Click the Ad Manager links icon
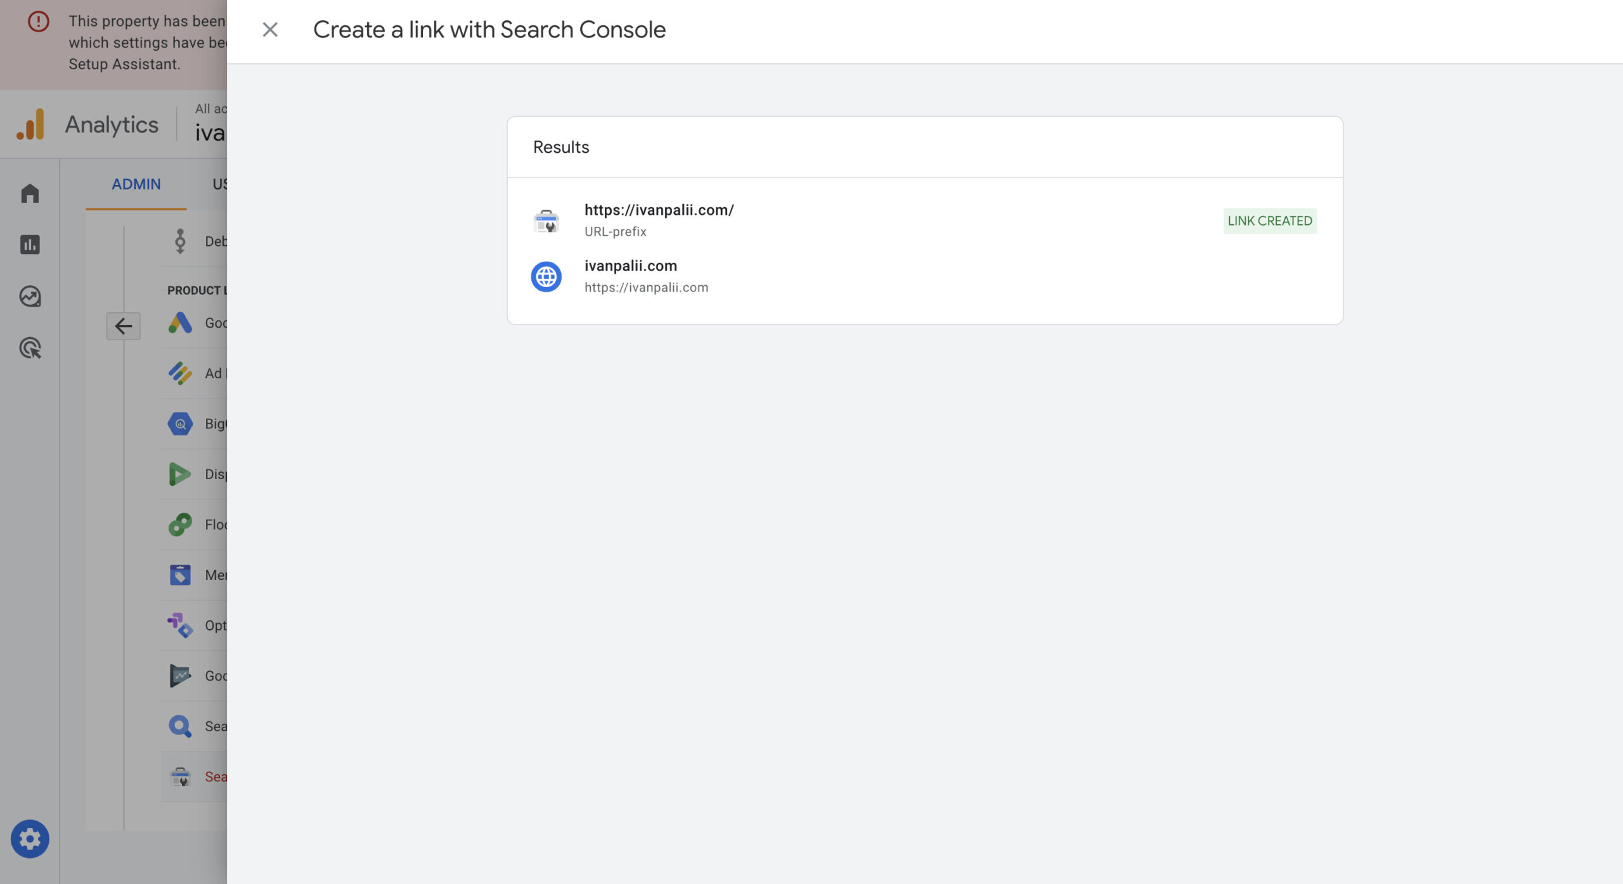The width and height of the screenshot is (1623, 884). 181,373
